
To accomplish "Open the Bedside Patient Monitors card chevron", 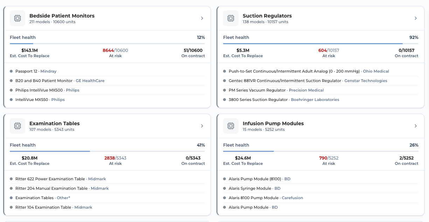I will 202,18.
